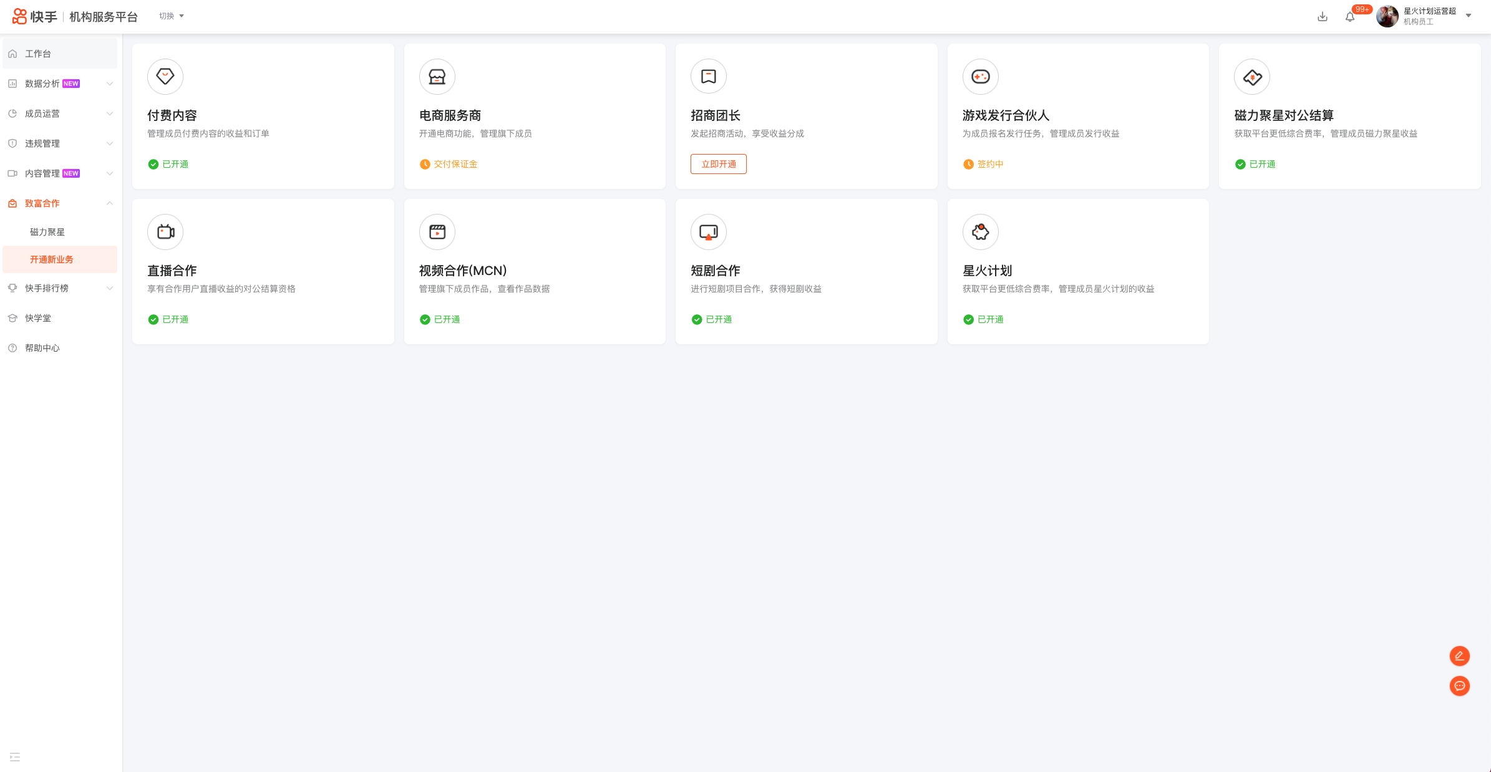Click the 快学堂 graduation cap icon
This screenshot has height=772, width=1491.
(12, 318)
